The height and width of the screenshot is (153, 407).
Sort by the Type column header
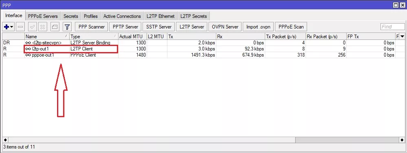point(94,37)
